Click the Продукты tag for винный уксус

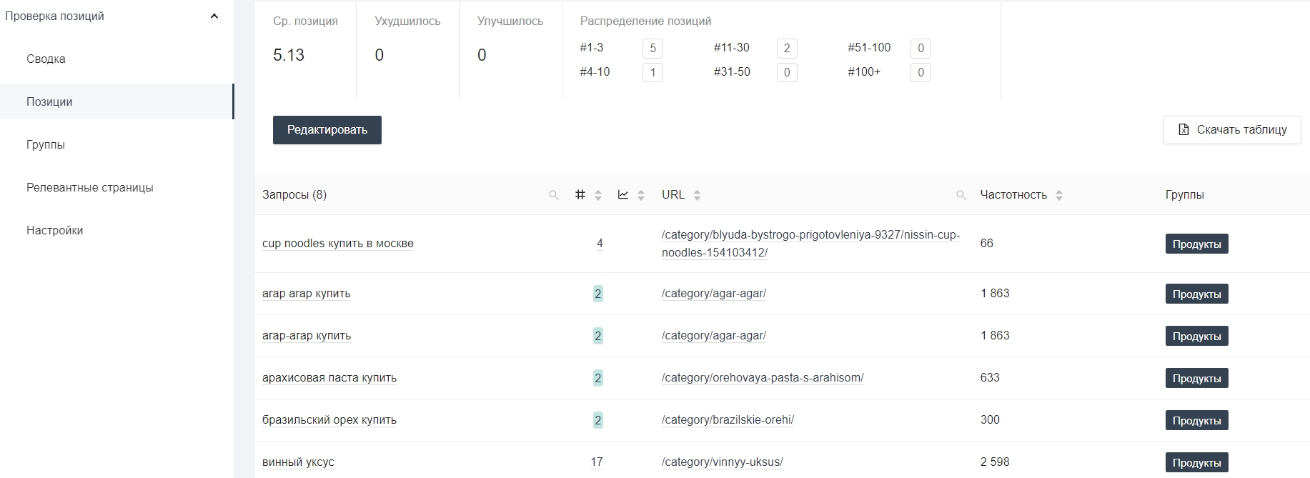tap(1196, 462)
